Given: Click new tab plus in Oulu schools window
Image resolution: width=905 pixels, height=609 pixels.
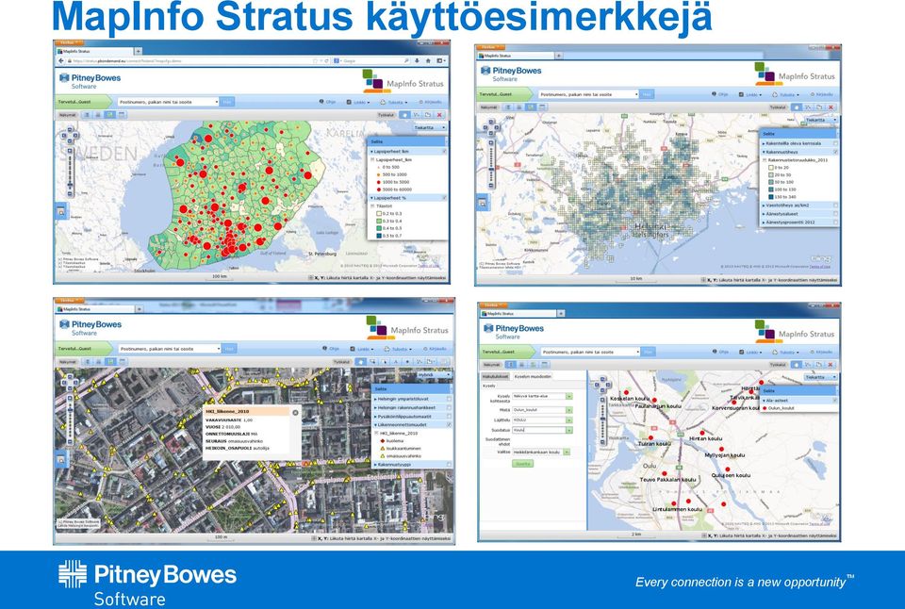Looking at the screenshot, I should click(560, 313).
